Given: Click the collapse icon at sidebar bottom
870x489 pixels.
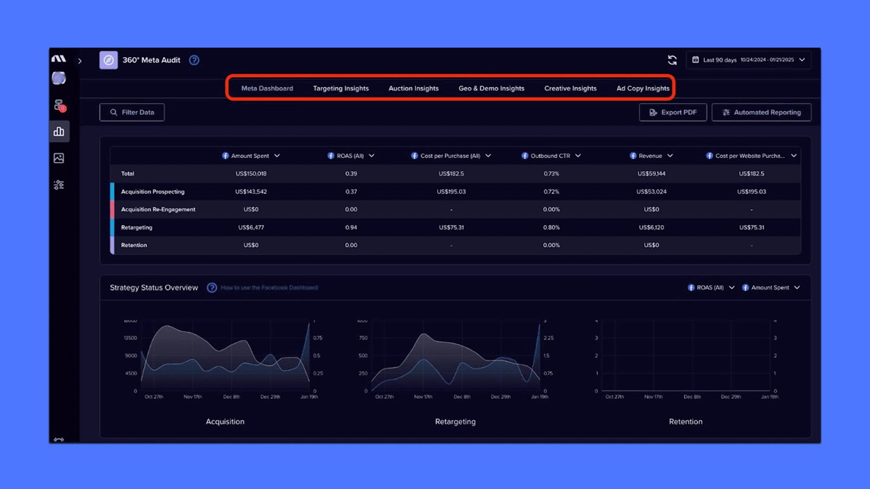Looking at the screenshot, I should [59, 439].
